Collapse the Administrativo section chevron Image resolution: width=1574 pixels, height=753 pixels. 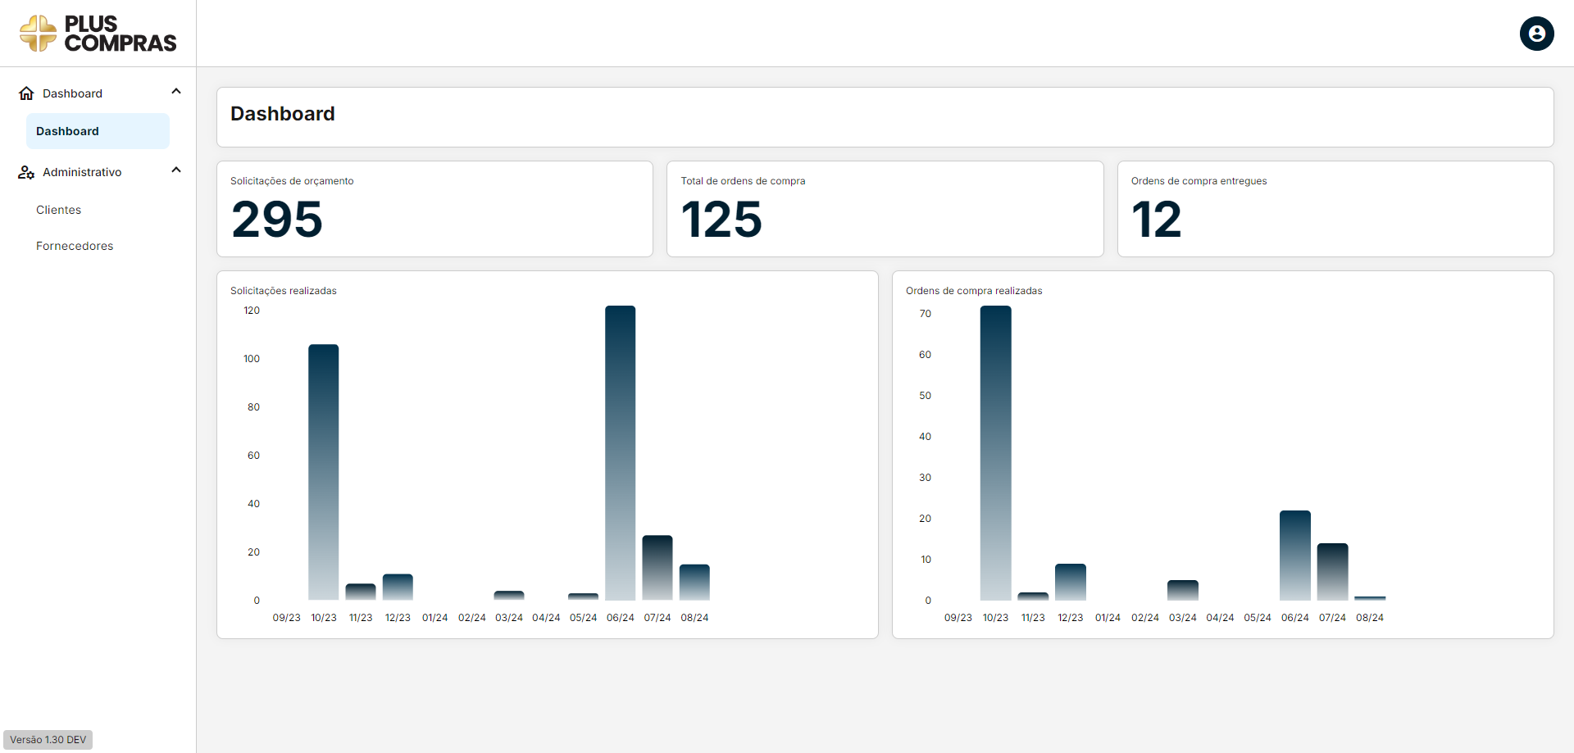point(176,170)
